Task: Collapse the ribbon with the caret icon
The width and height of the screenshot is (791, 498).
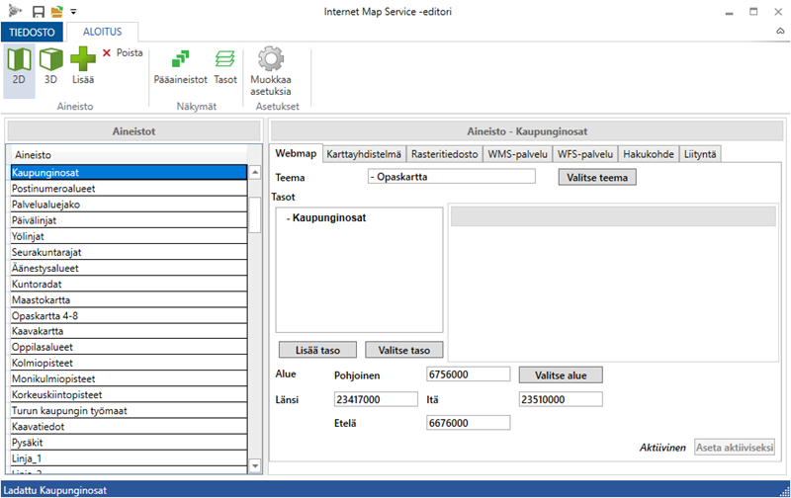Action: coord(780,32)
